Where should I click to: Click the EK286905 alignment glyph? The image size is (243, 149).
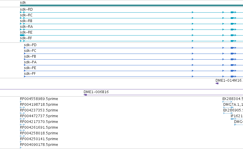pos(228,113)
